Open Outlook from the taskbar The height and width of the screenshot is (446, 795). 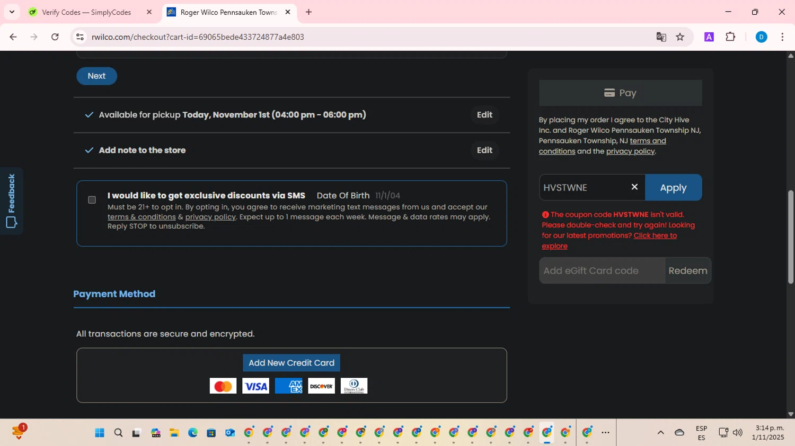(230, 433)
